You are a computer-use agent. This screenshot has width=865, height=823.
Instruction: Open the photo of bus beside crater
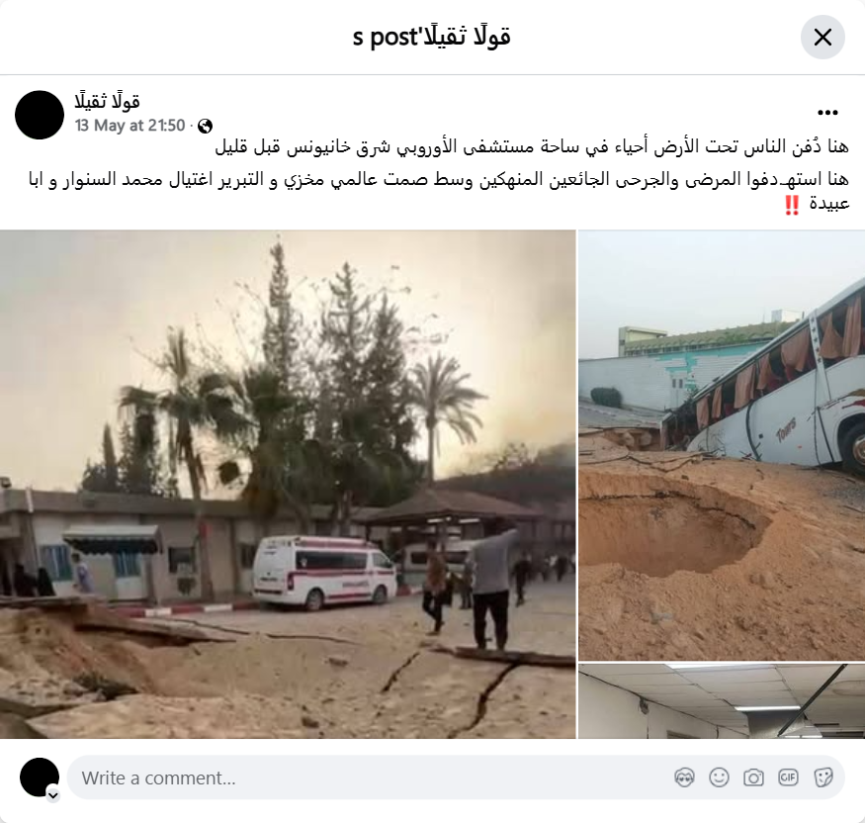tap(722, 445)
